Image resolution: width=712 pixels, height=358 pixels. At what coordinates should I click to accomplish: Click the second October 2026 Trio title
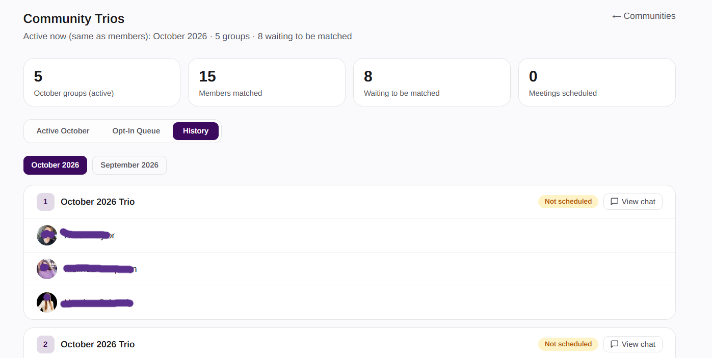(x=98, y=344)
